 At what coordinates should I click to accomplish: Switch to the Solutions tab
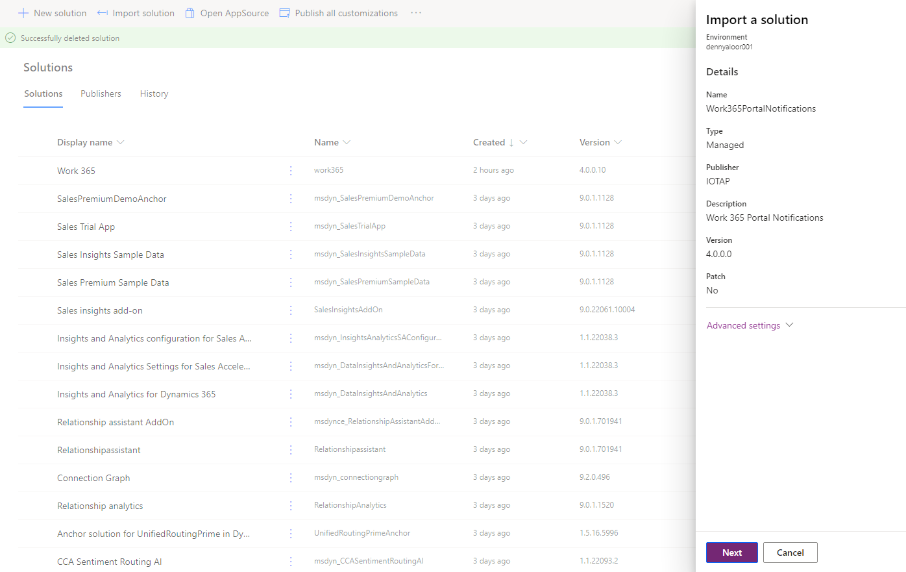pyautogui.click(x=43, y=94)
